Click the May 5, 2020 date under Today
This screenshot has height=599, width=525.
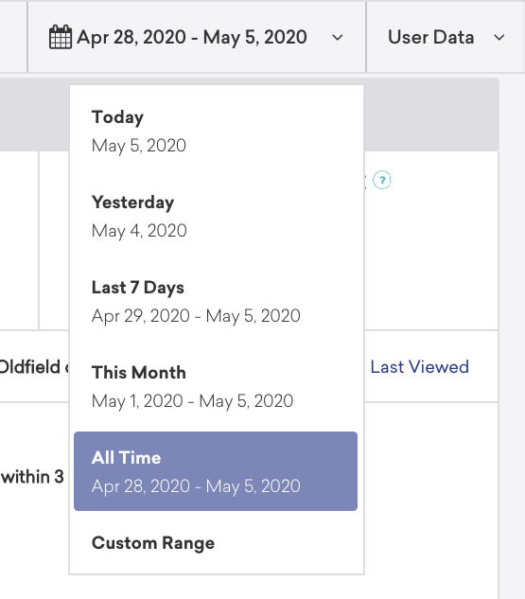coord(139,146)
